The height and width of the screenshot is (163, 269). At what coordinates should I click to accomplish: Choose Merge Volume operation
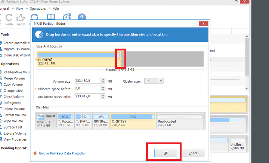coord(14,79)
